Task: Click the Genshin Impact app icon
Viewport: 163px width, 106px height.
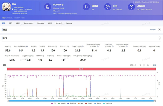Action: coord(7,6)
